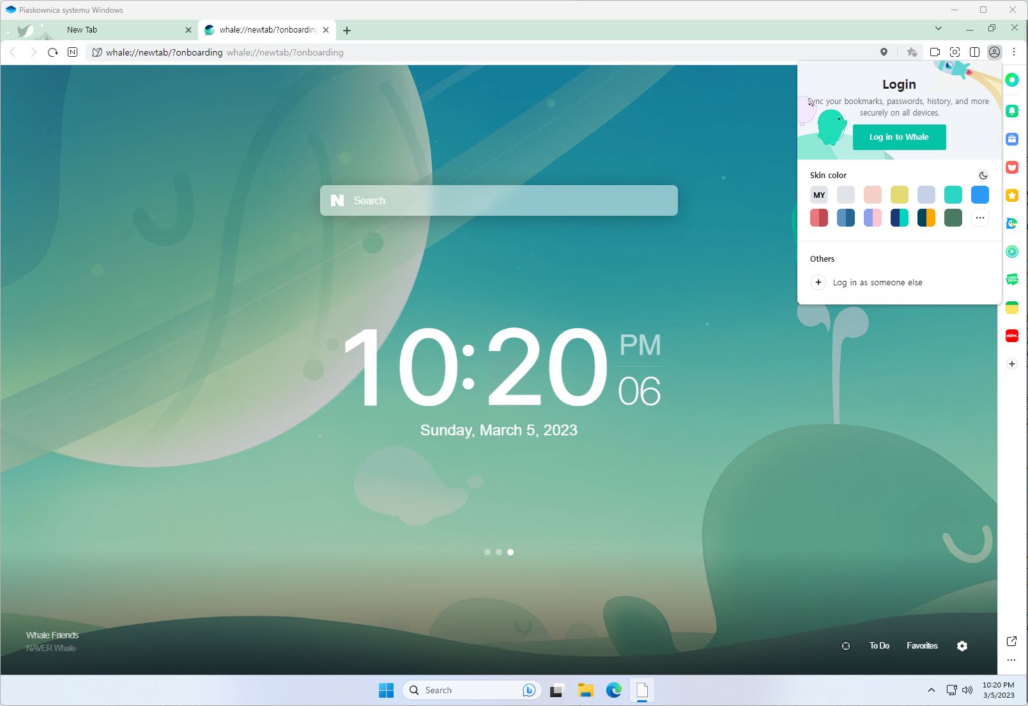Screen dimensions: 1028x706
Task: Click the video camera toolbar icon
Action: click(935, 52)
